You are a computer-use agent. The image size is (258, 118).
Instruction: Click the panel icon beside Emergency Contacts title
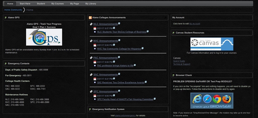(x=6, y=64)
